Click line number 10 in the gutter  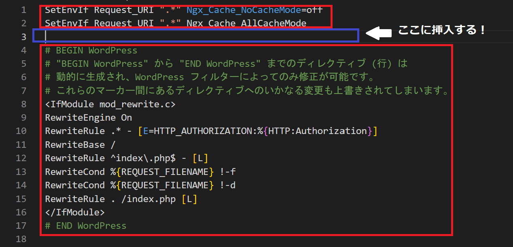pyautogui.click(x=21, y=131)
